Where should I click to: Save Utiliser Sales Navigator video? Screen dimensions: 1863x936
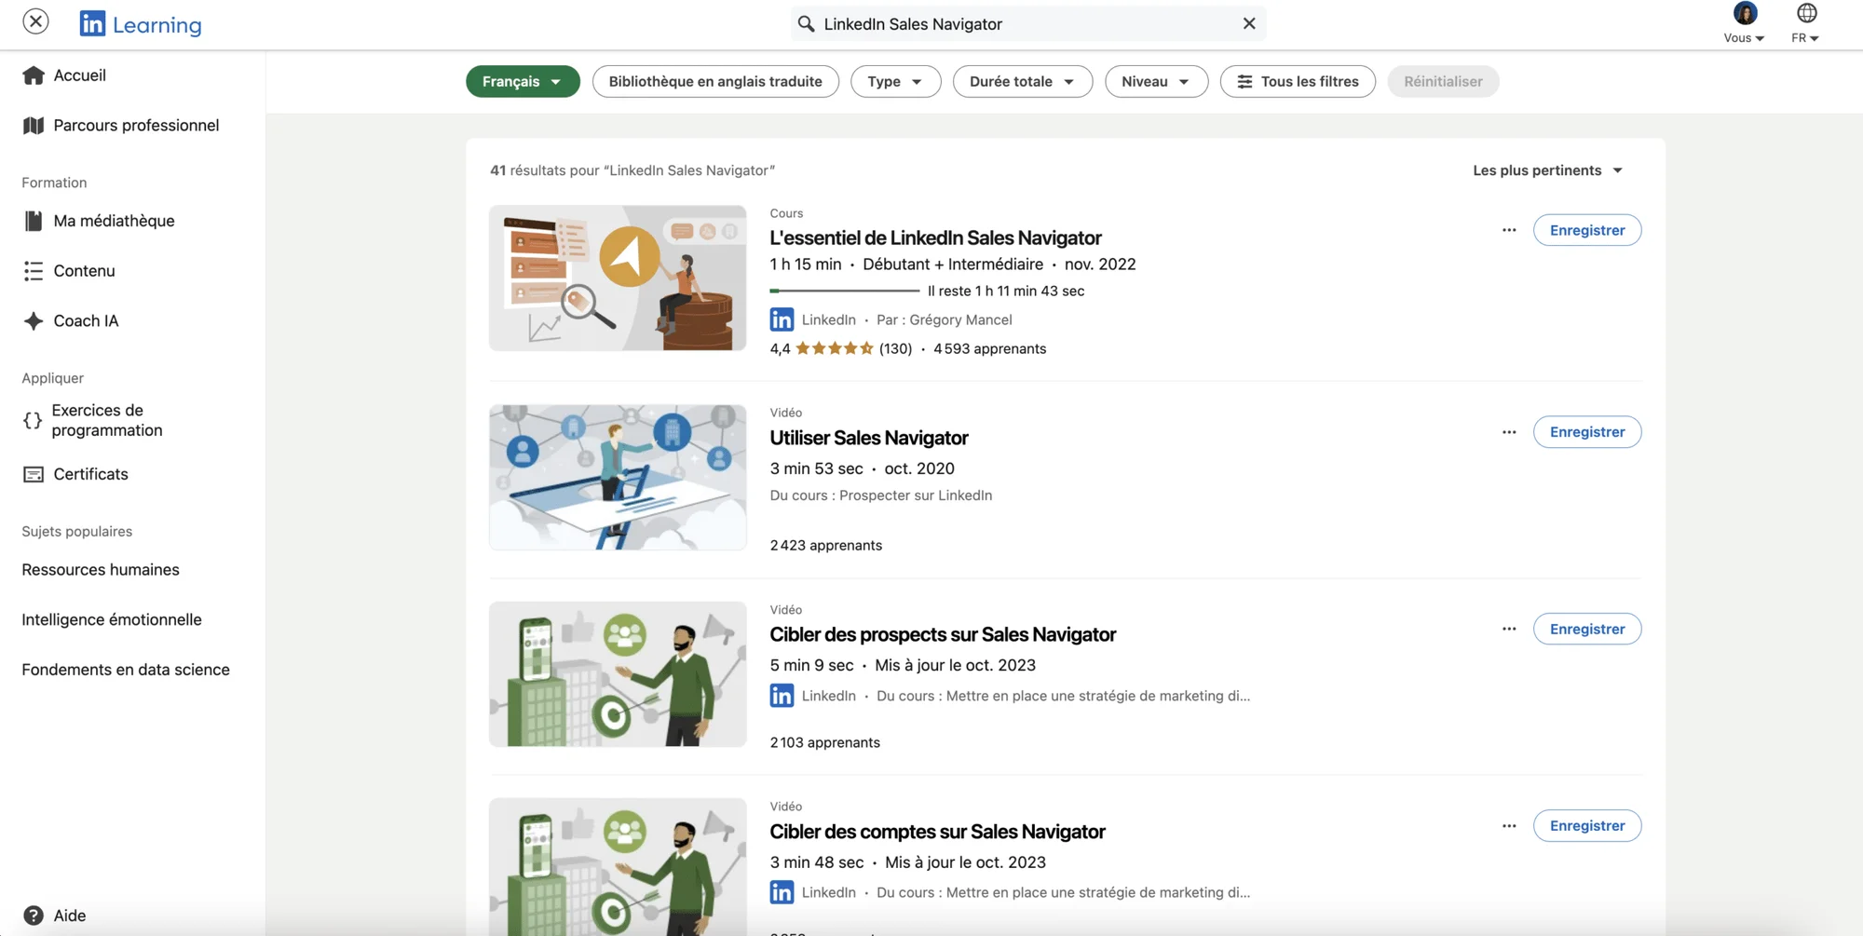tap(1587, 432)
